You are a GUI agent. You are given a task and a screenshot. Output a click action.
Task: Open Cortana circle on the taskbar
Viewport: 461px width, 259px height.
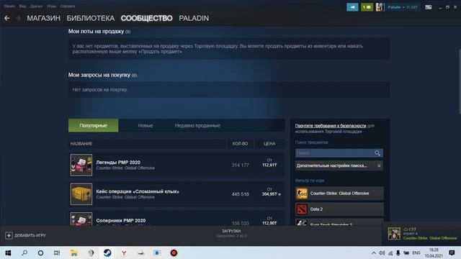(x=40, y=253)
